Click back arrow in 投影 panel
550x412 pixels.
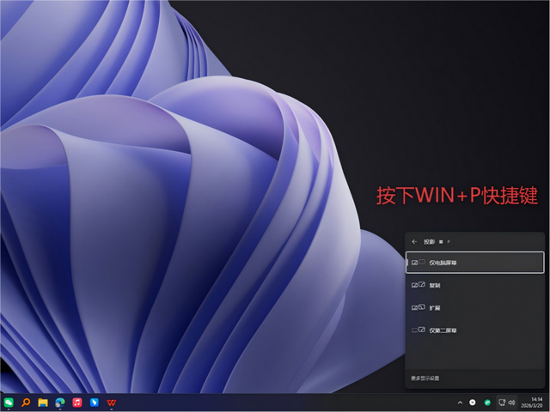(x=414, y=242)
